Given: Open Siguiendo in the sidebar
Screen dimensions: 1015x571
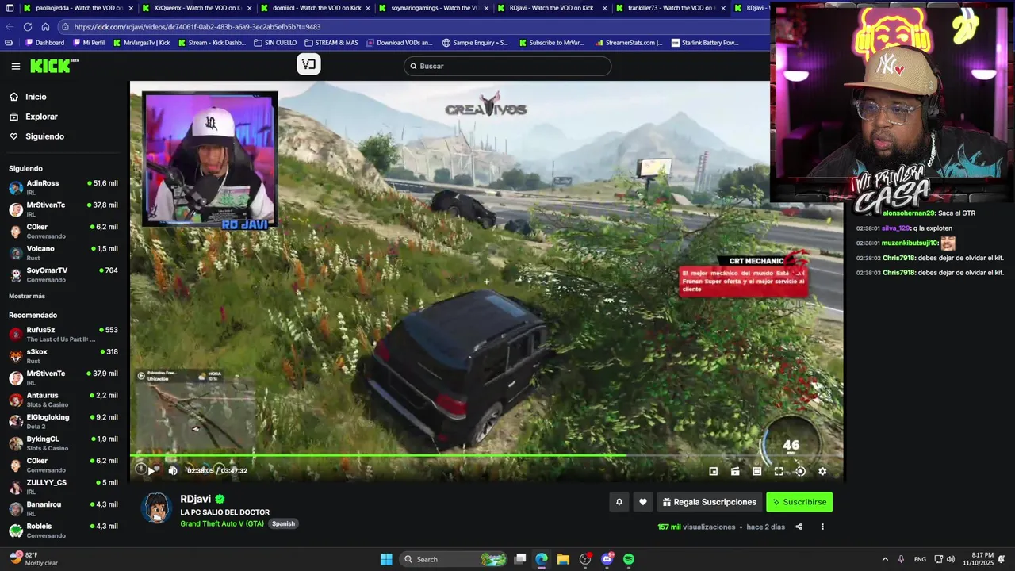Looking at the screenshot, I should [x=44, y=136].
